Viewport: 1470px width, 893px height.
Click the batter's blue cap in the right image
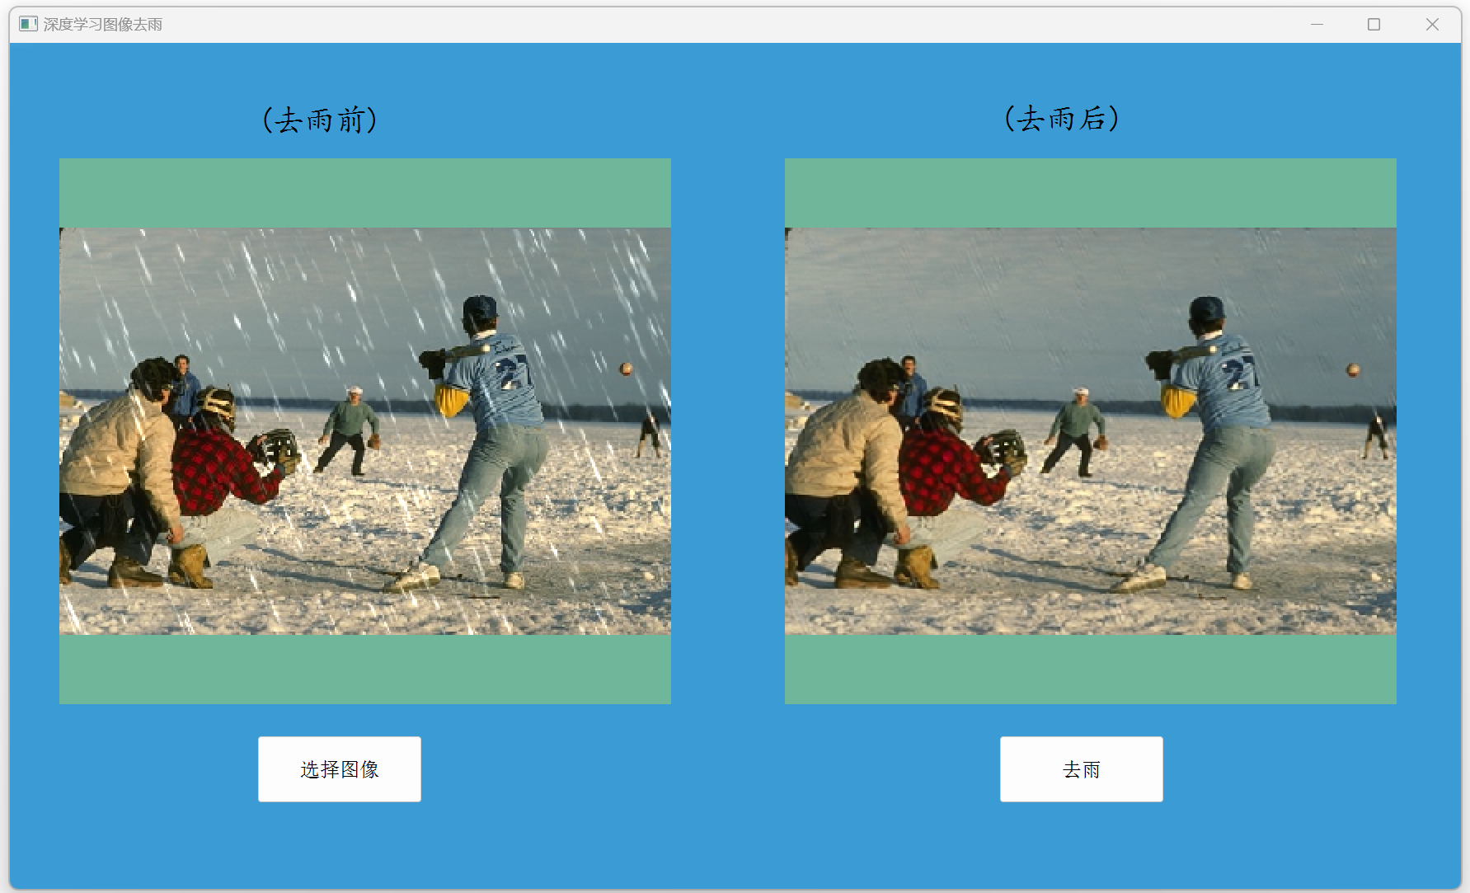[1207, 309]
